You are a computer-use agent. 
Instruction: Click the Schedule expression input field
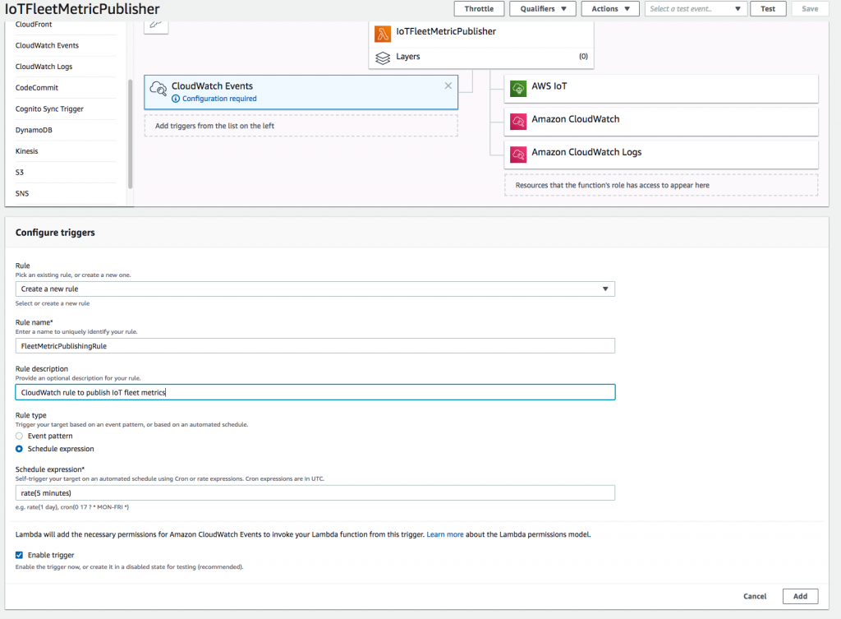(315, 493)
